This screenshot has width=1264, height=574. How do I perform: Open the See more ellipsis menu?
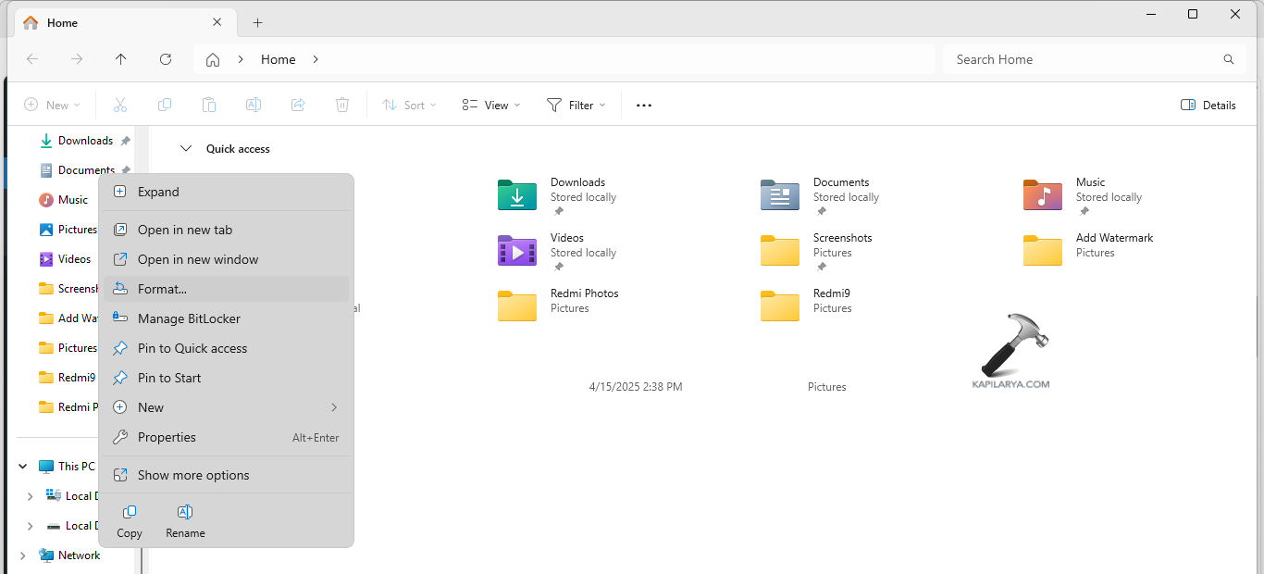(644, 106)
